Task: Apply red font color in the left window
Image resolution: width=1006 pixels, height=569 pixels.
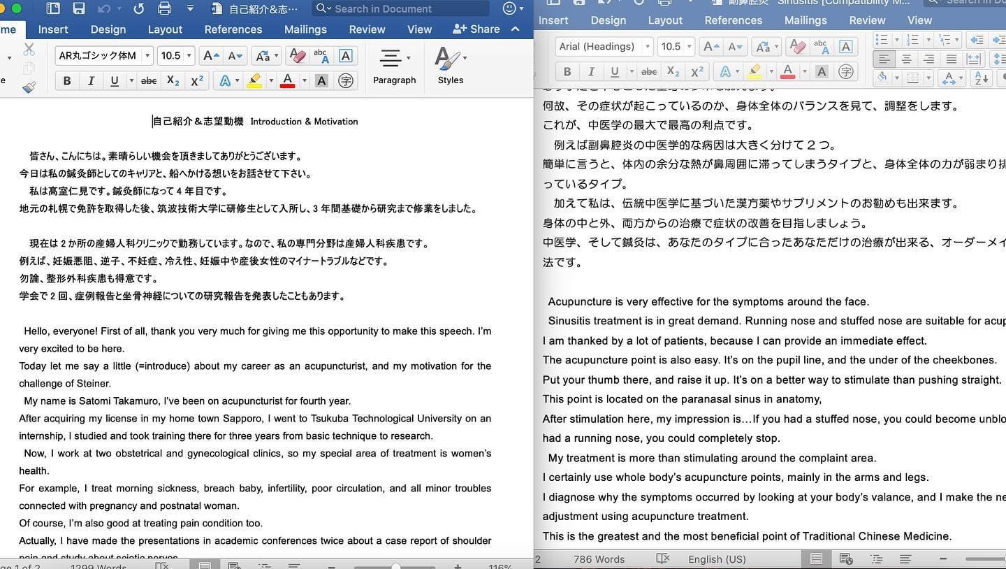Action: (287, 81)
